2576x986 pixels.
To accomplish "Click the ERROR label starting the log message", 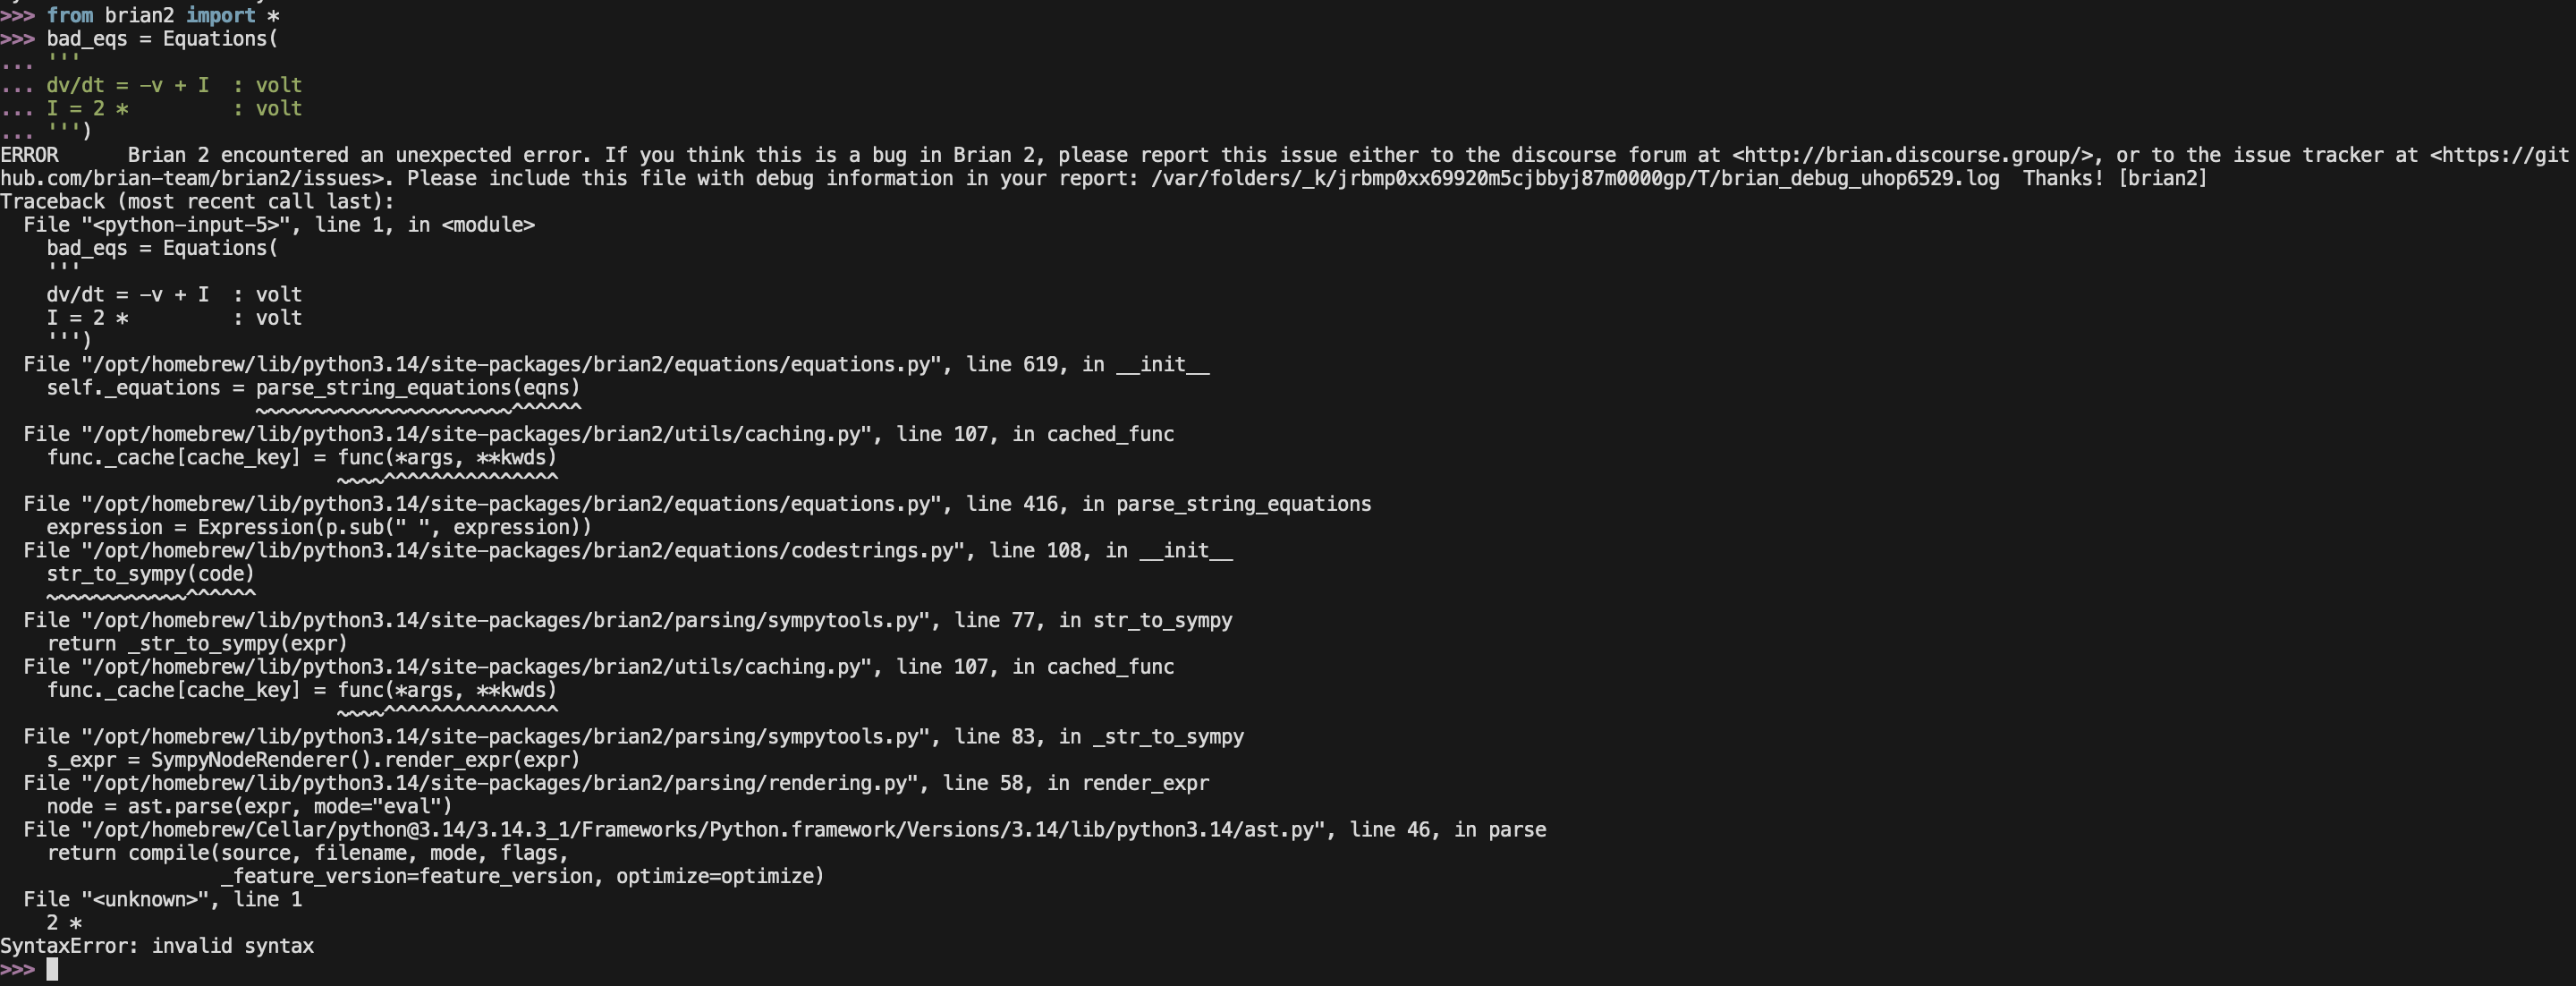I will click(29, 155).
